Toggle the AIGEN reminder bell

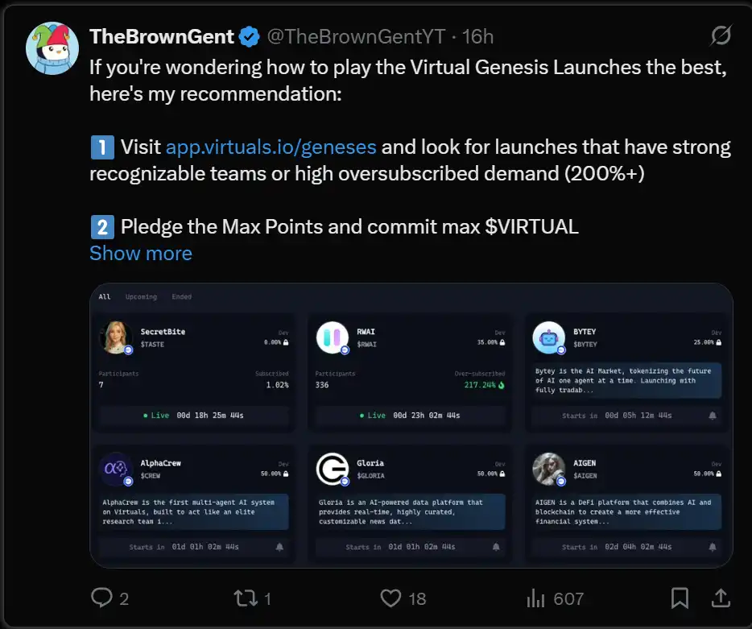[712, 547]
